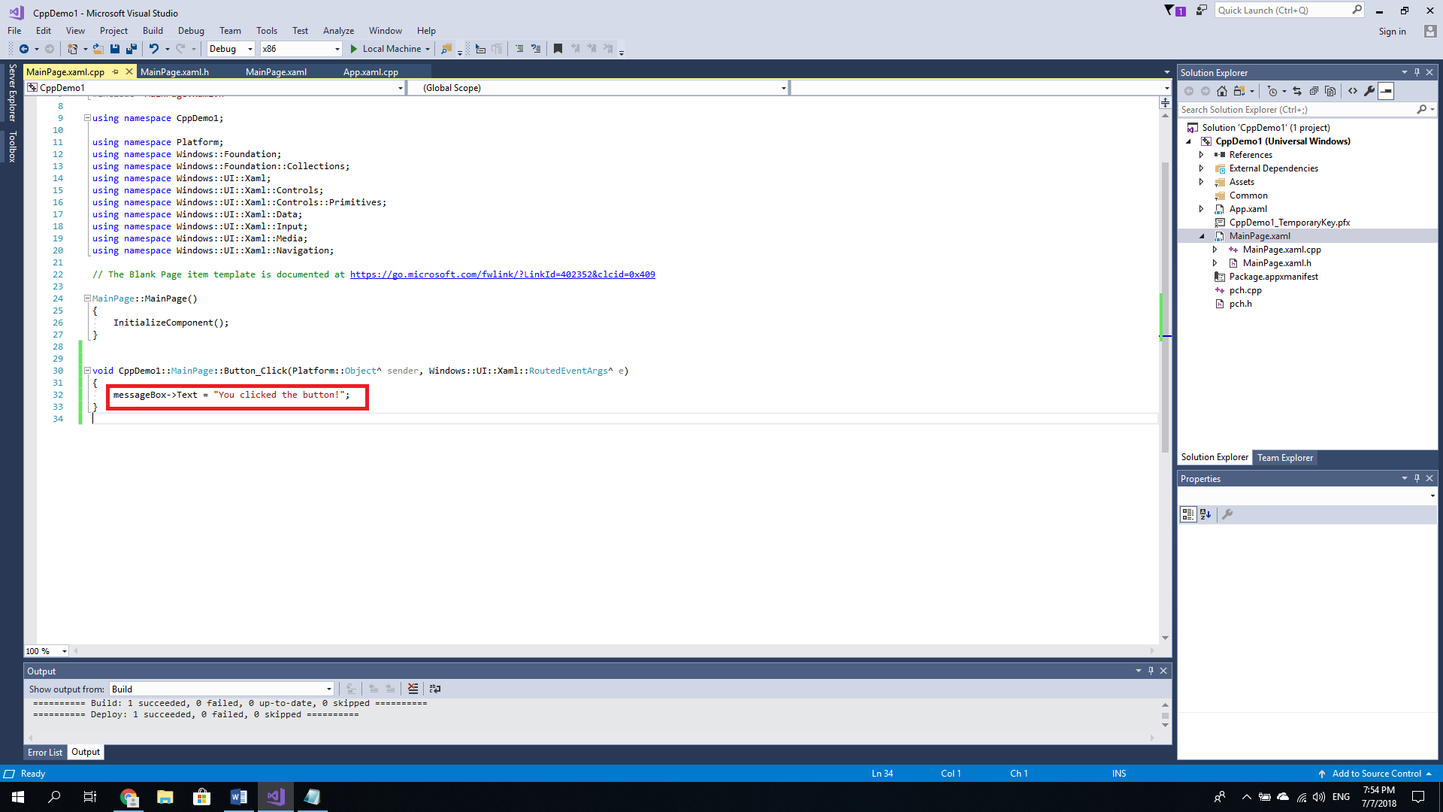Screen dimensions: 1443x812
Task: Open Chrome from the Windows taskbar
Action: [x=129, y=797]
